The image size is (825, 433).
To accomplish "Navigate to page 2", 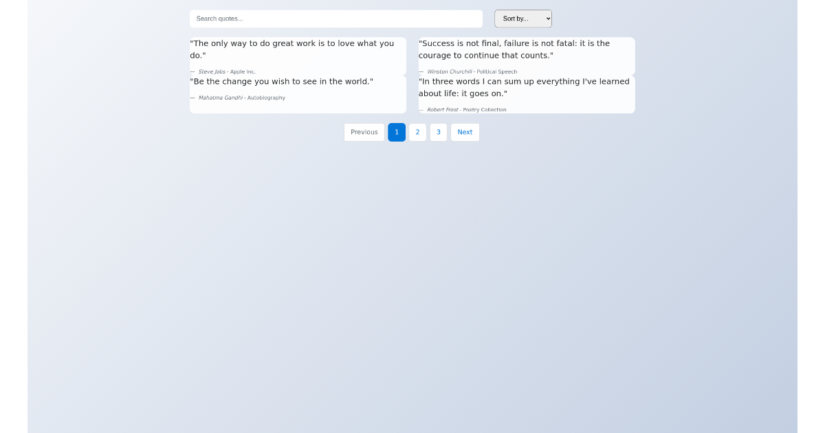I will pyautogui.click(x=417, y=132).
